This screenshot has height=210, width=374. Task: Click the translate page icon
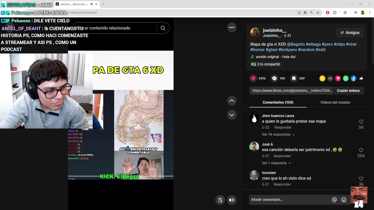point(305,13)
